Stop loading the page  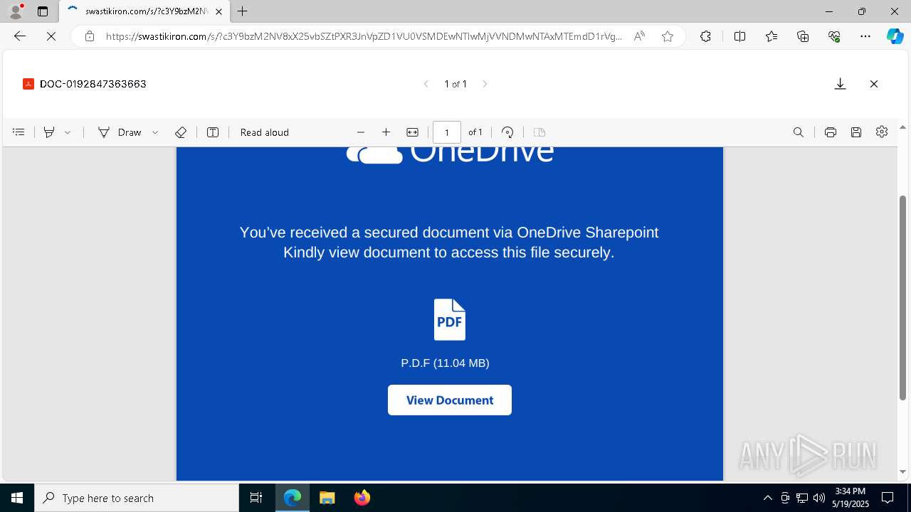pyautogui.click(x=51, y=36)
